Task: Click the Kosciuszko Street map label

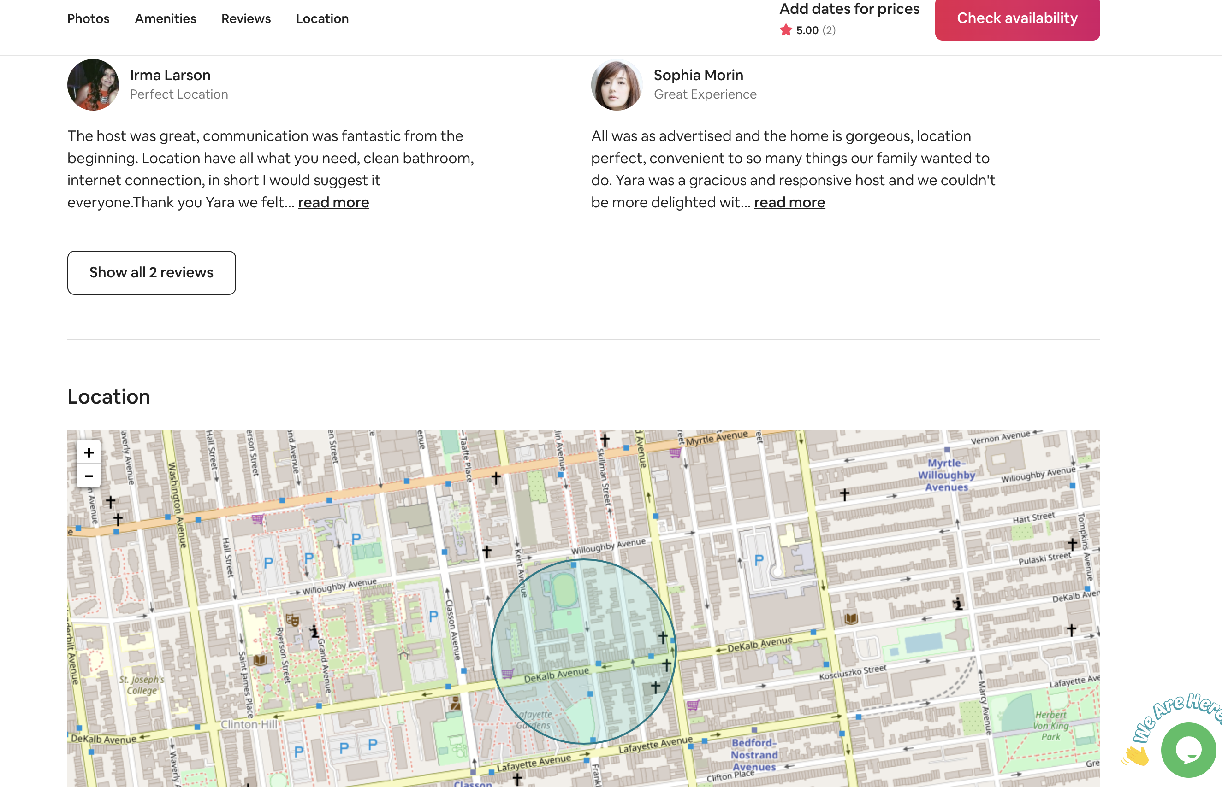Action: coord(852,672)
